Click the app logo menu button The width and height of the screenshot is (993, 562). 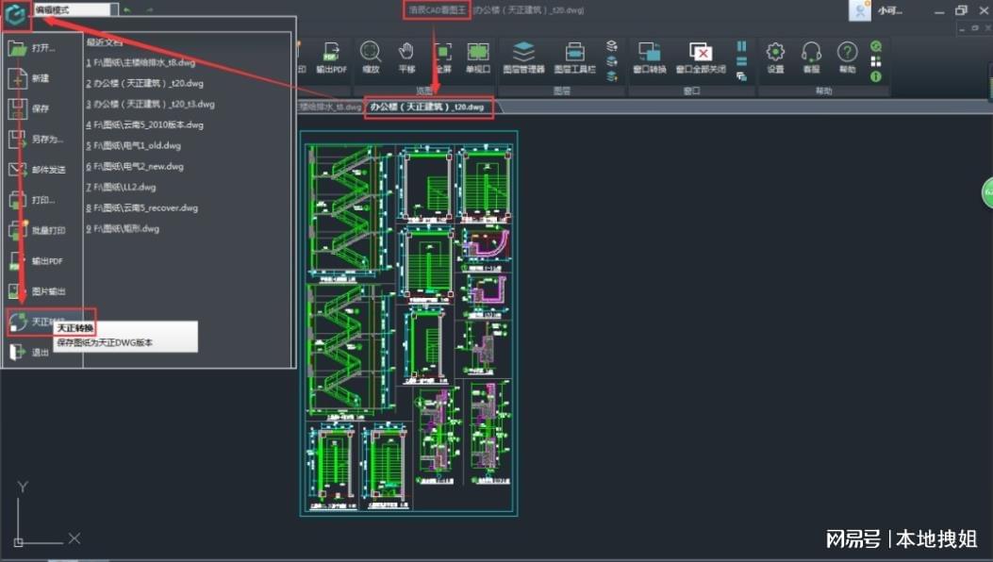15,16
